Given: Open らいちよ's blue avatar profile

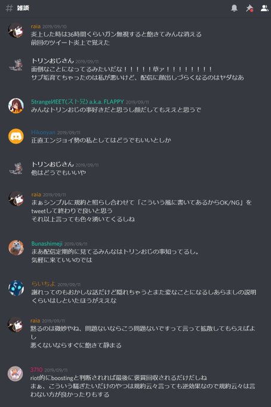Looking at the screenshot, I should (16, 288).
